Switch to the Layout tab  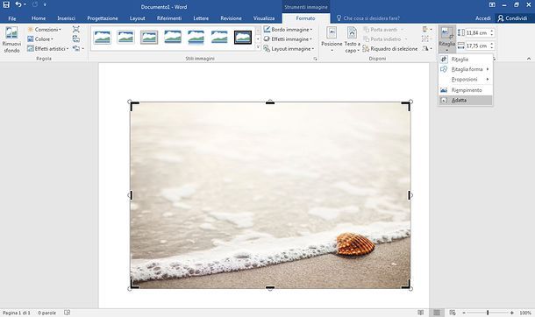(137, 18)
